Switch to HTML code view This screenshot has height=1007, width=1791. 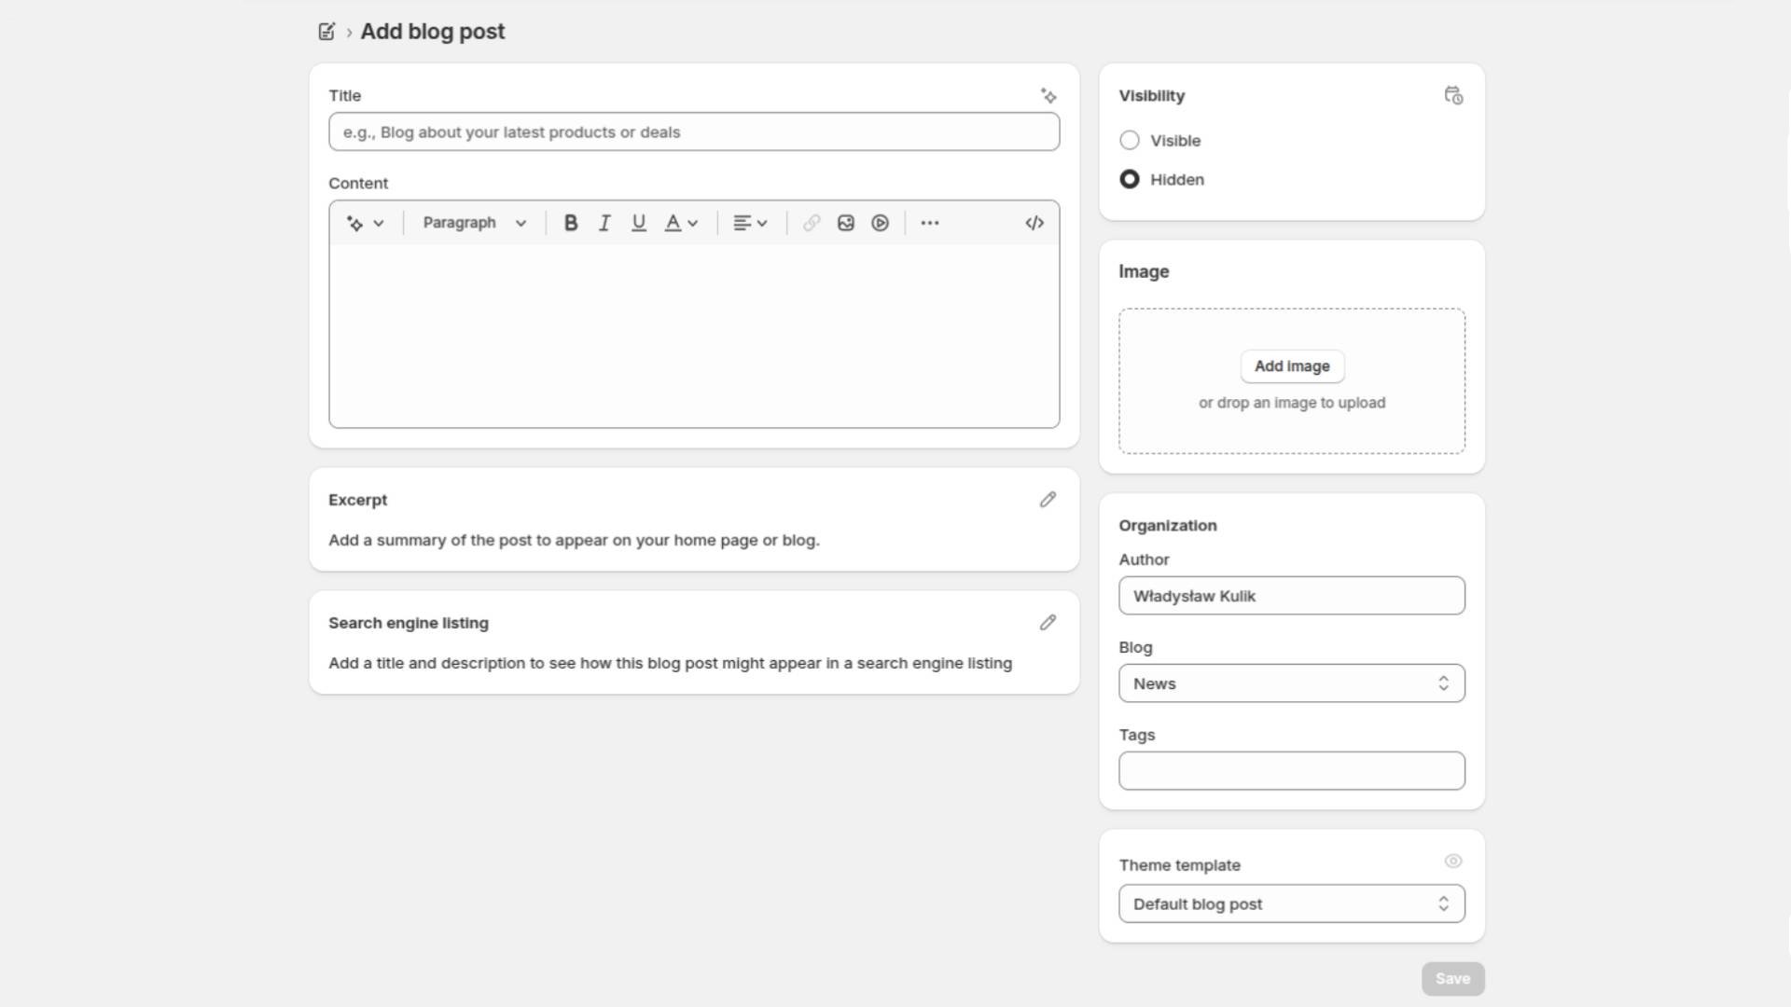1034,223
